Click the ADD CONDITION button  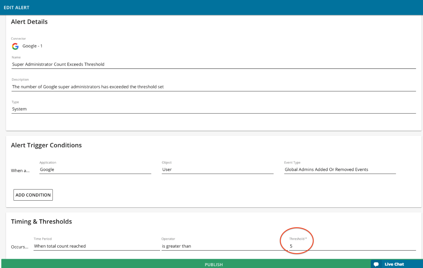click(x=33, y=195)
